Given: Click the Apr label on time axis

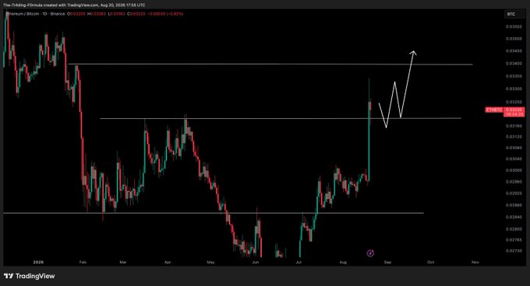Looking at the screenshot, I should tap(168, 262).
